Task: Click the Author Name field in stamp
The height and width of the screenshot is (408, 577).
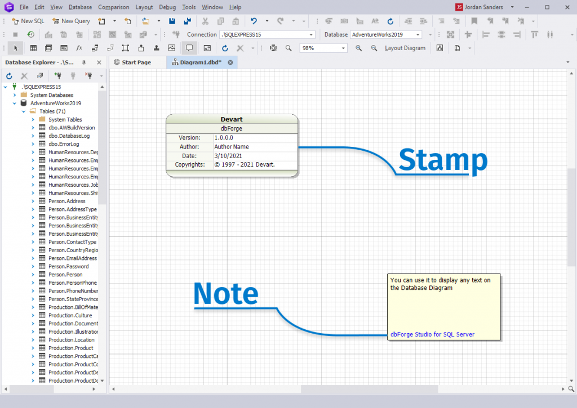Action: [x=232, y=147]
